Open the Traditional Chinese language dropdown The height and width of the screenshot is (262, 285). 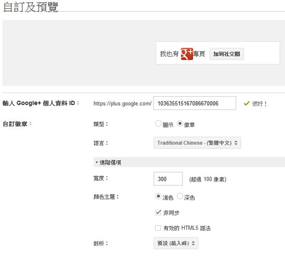point(197,143)
